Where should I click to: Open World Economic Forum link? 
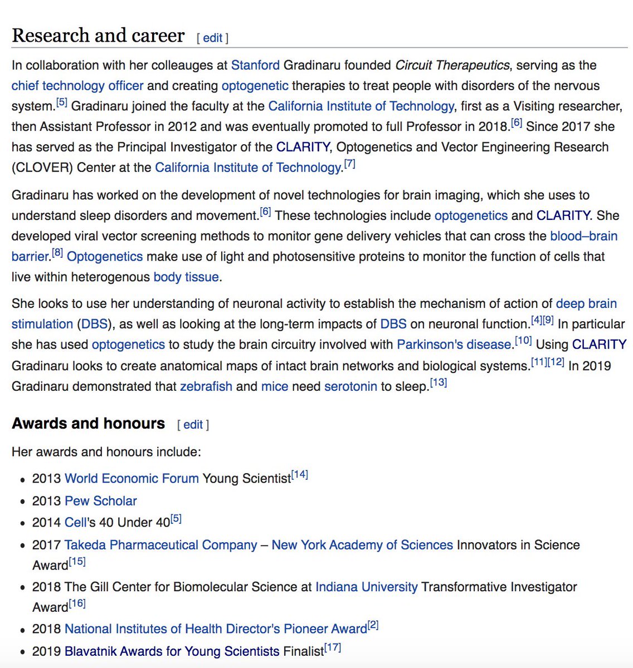click(132, 479)
